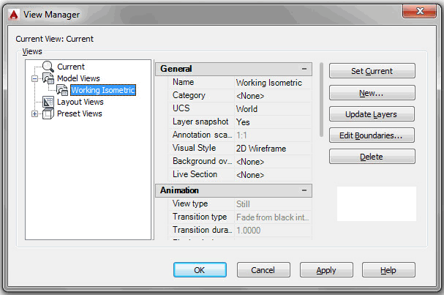This screenshot has height=295, width=444.
Task: Edit the Visual Style 2D Wireframe field
Action: pos(272,149)
